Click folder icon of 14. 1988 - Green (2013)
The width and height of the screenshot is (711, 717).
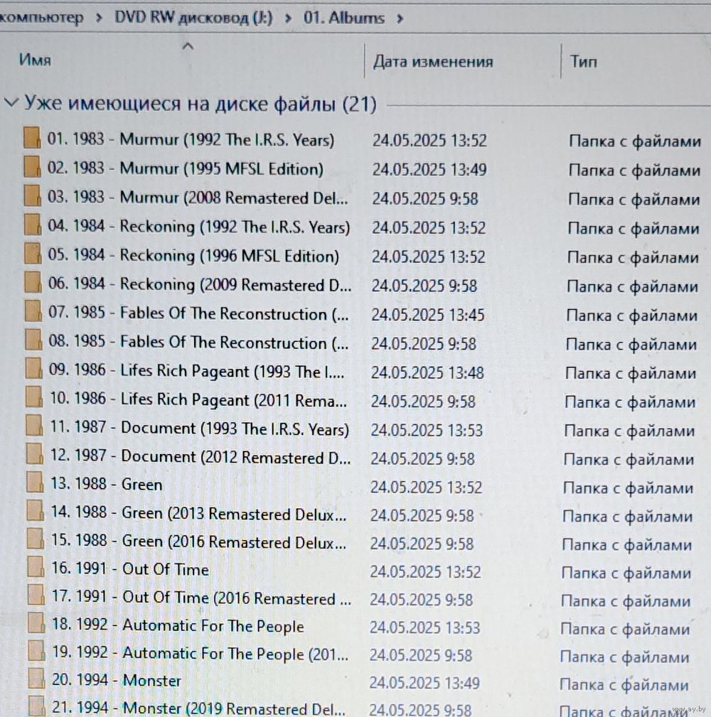click(36, 511)
